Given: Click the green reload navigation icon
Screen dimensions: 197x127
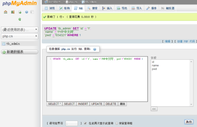Looking at the screenshot, I should click(20, 19).
